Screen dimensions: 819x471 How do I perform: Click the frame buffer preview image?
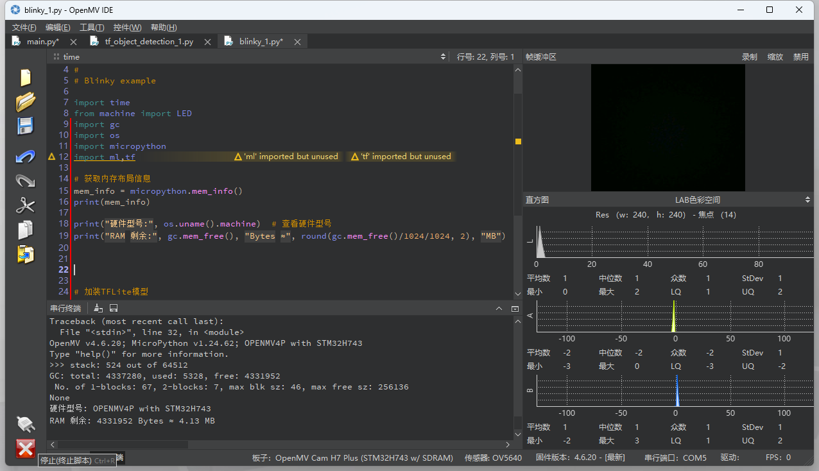click(x=668, y=127)
